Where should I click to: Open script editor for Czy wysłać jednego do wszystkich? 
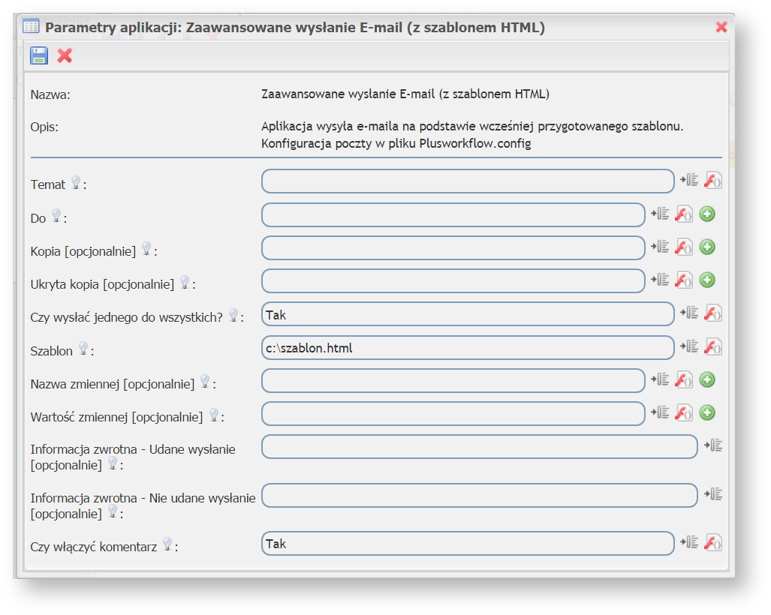pos(712,313)
